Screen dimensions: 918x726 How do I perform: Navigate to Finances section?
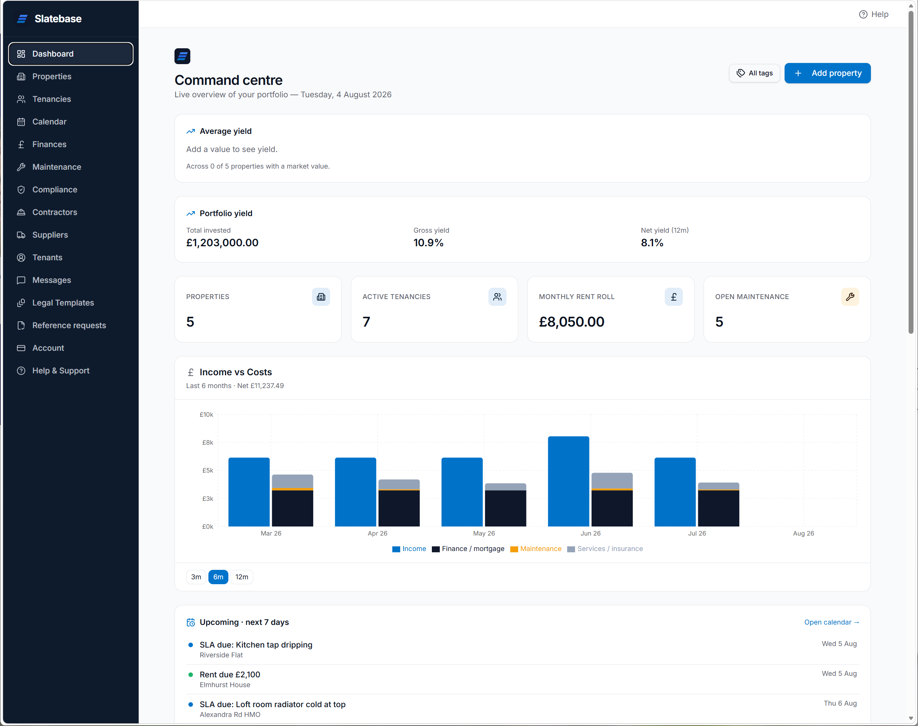[x=71, y=144]
